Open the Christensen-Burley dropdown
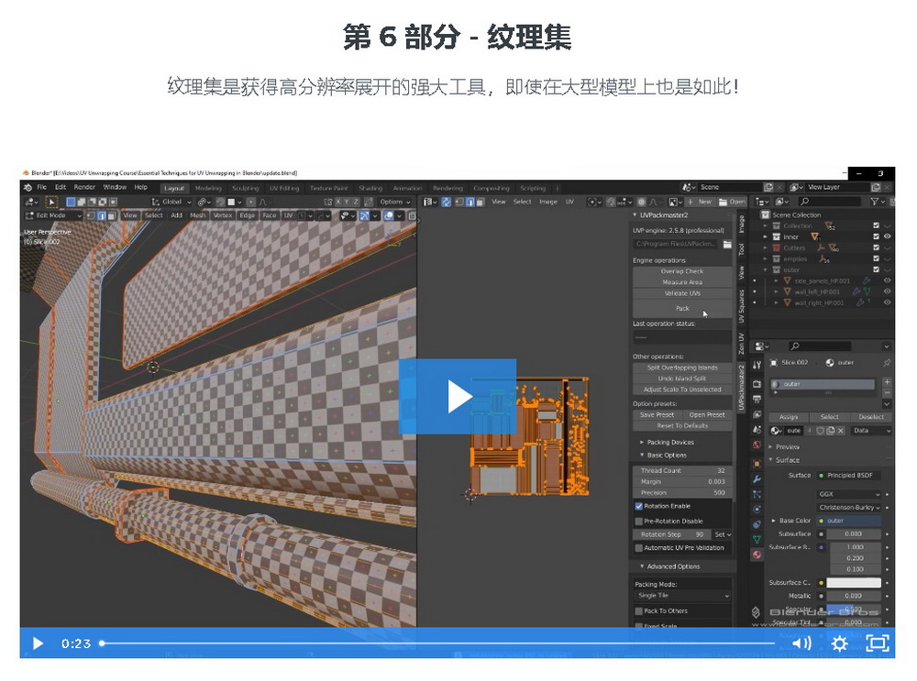The image size is (917, 681). click(x=848, y=508)
